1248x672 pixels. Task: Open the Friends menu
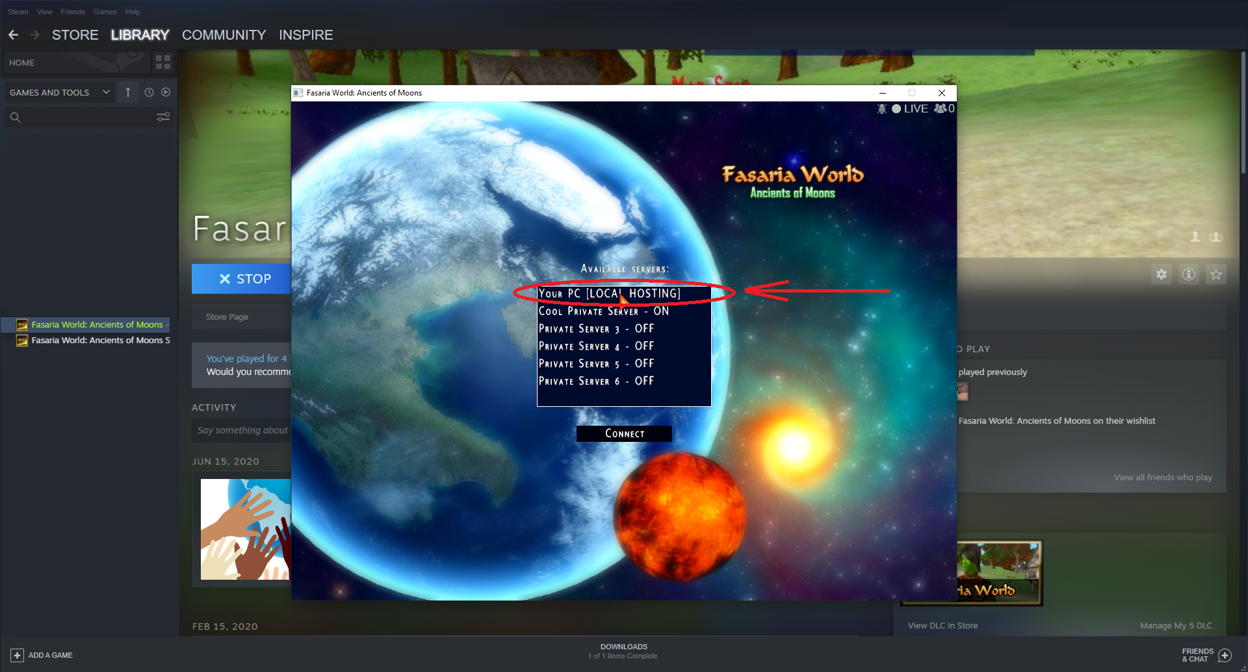[x=73, y=12]
